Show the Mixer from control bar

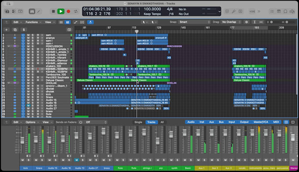tap(32, 11)
